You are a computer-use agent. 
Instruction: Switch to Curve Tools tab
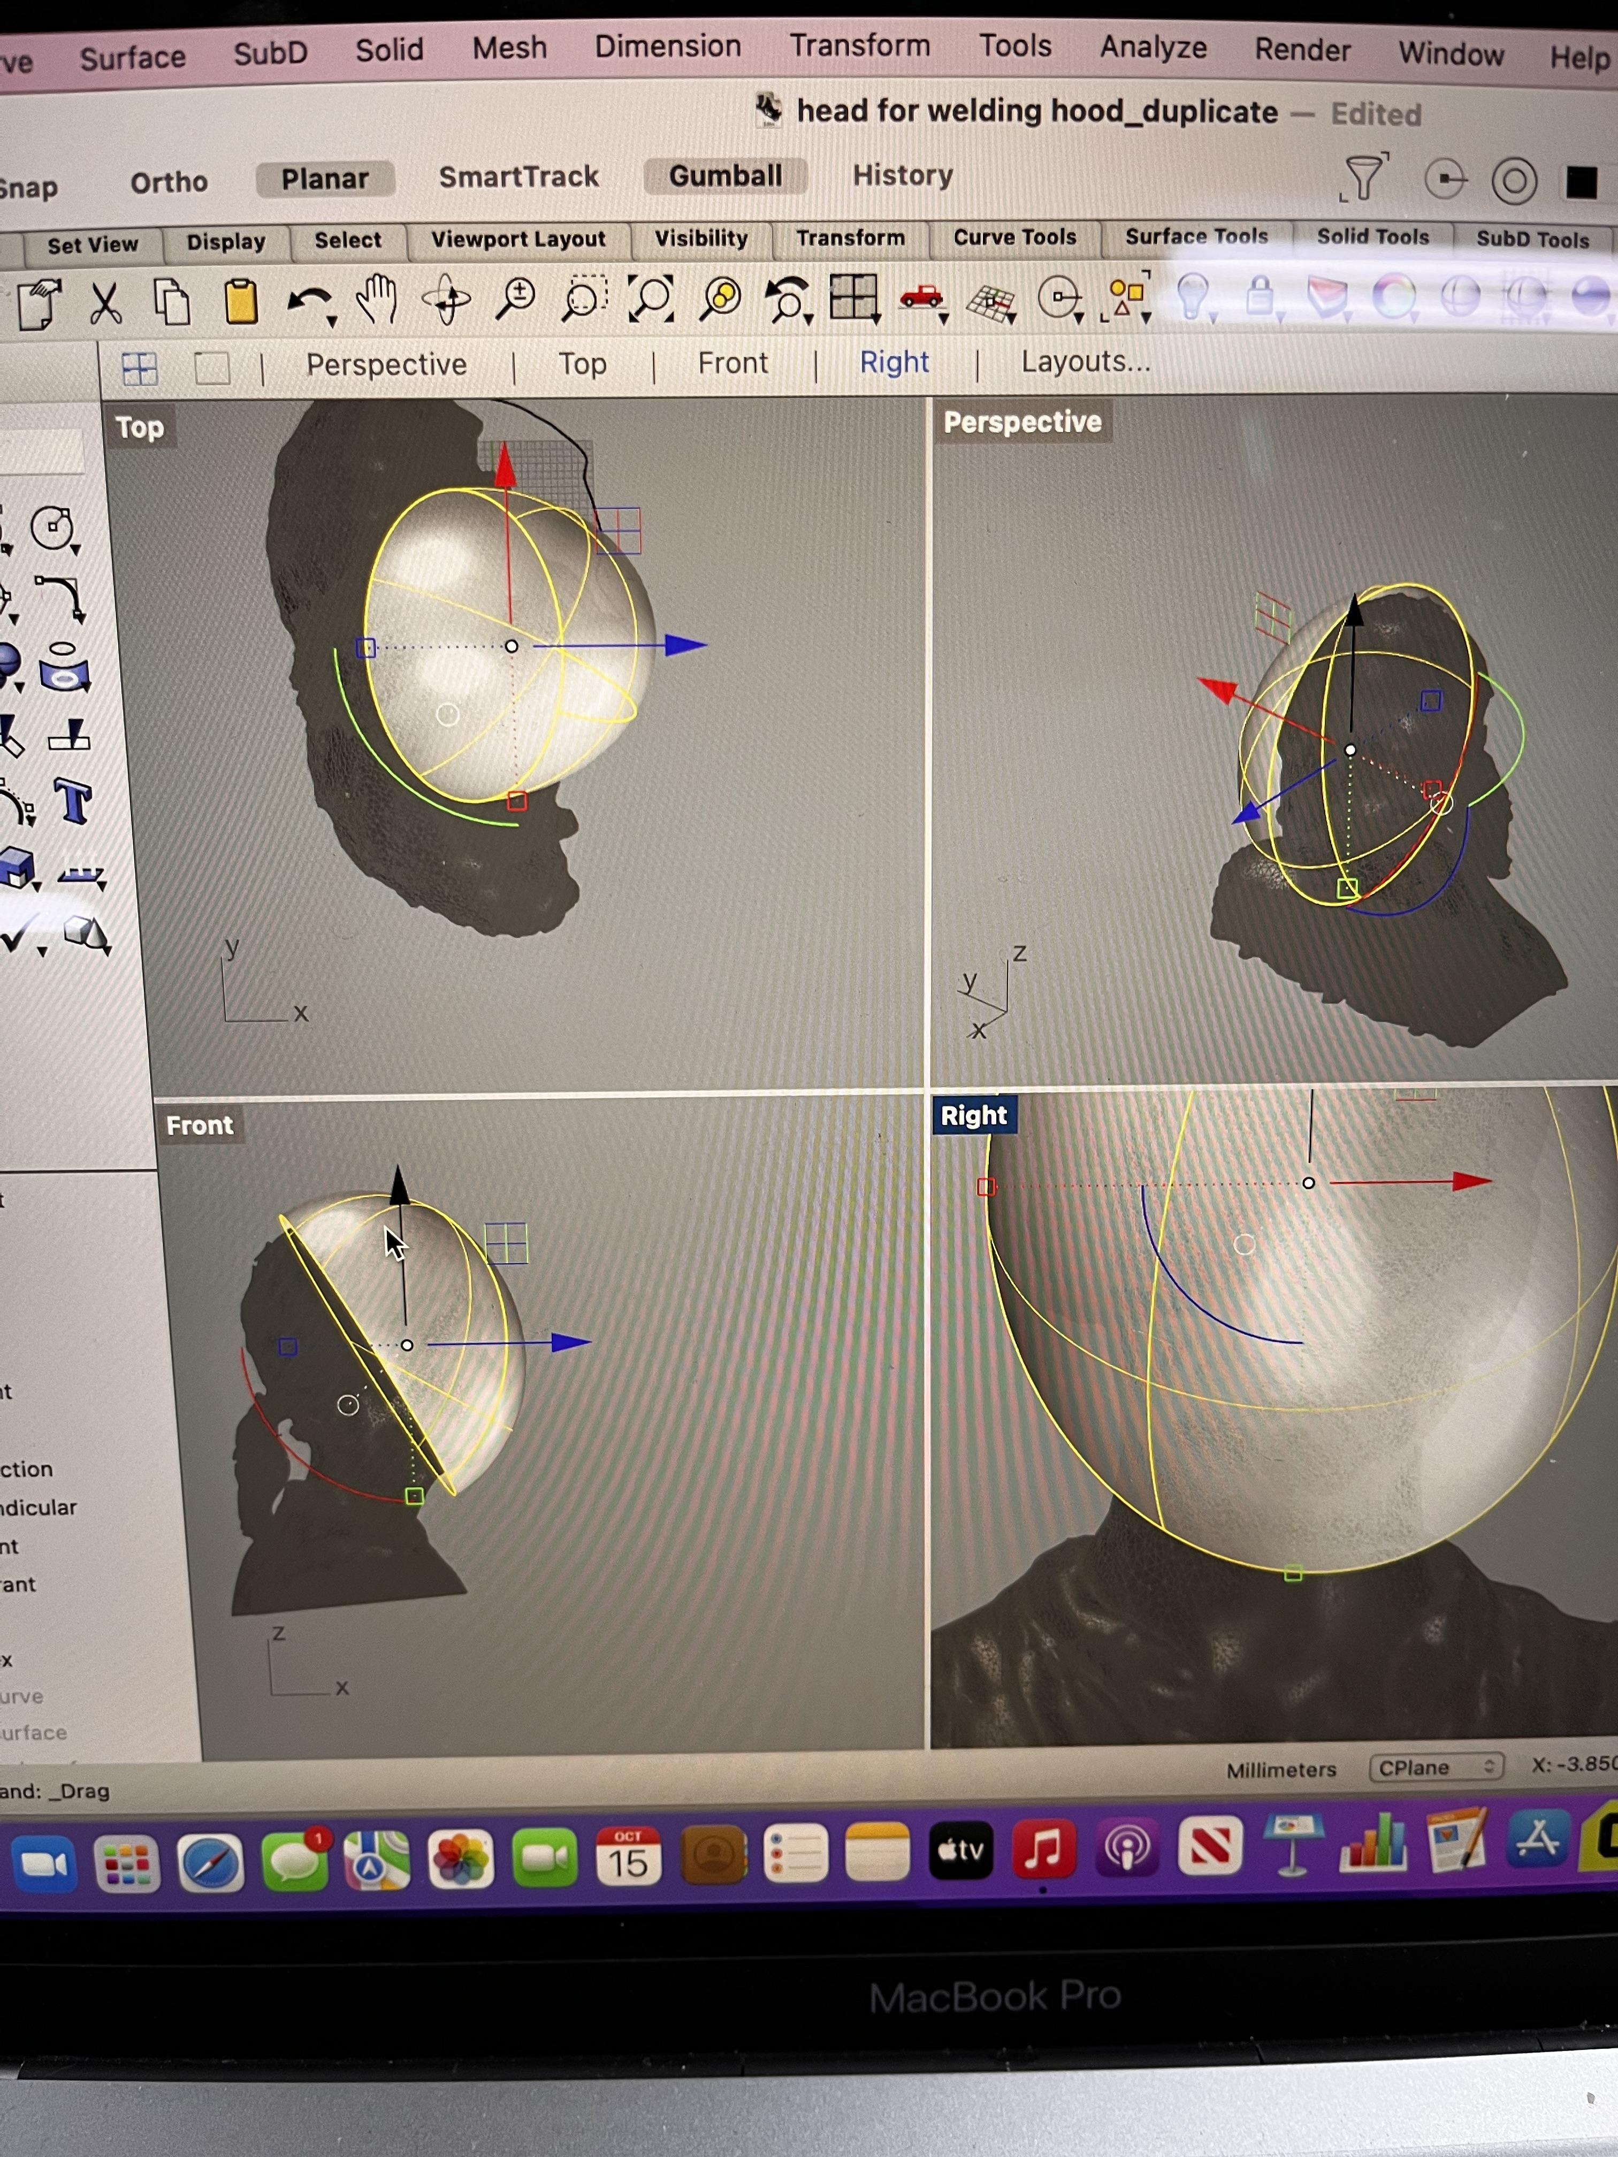click(x=1014, y=237)
